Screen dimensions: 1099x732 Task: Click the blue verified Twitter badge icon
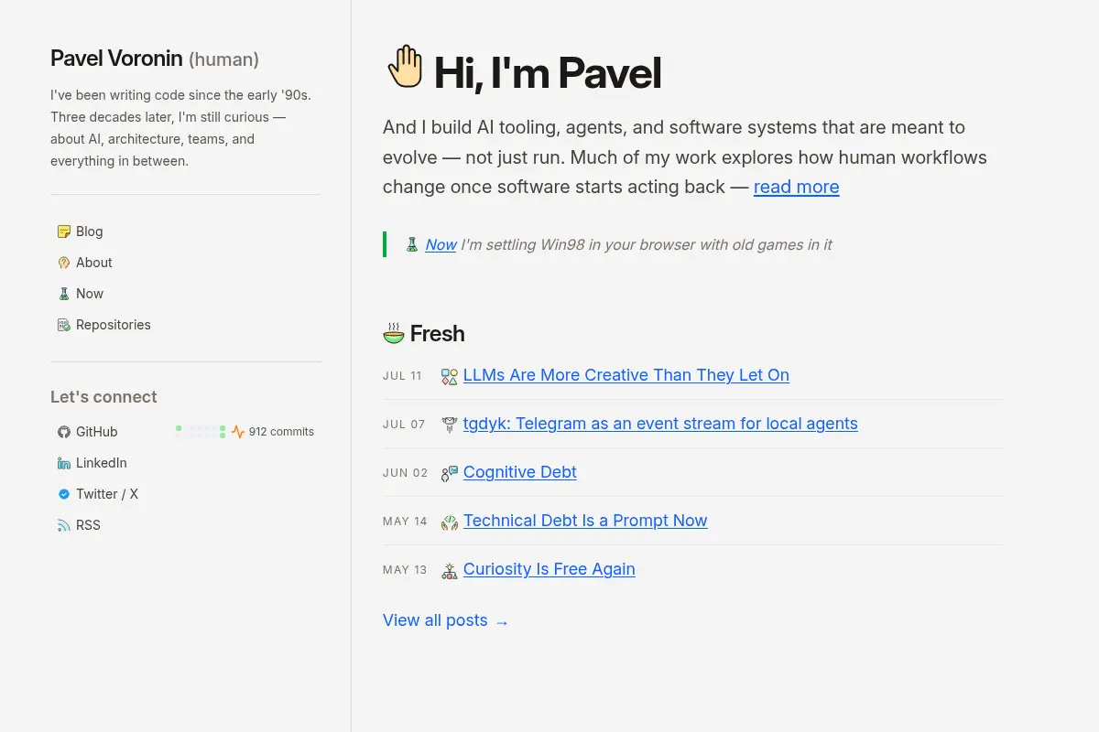coord(63,494)
